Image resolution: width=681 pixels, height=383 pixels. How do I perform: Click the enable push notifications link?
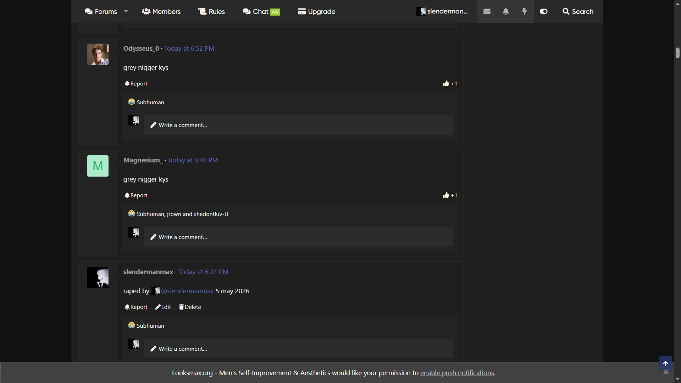click(457, 373)
